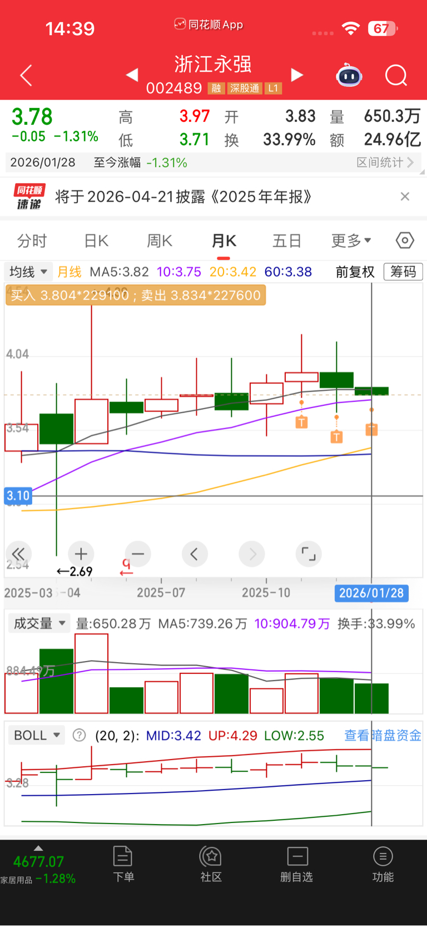Image resolution: width=427 pixels, height=926 pixels.
Task: Switch to the next stock triangle
Action: [x=297, y=75]
